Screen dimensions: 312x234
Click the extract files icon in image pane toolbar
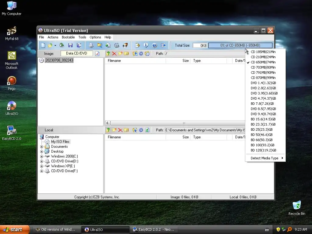pyautogui.click(x=135, y=54)
